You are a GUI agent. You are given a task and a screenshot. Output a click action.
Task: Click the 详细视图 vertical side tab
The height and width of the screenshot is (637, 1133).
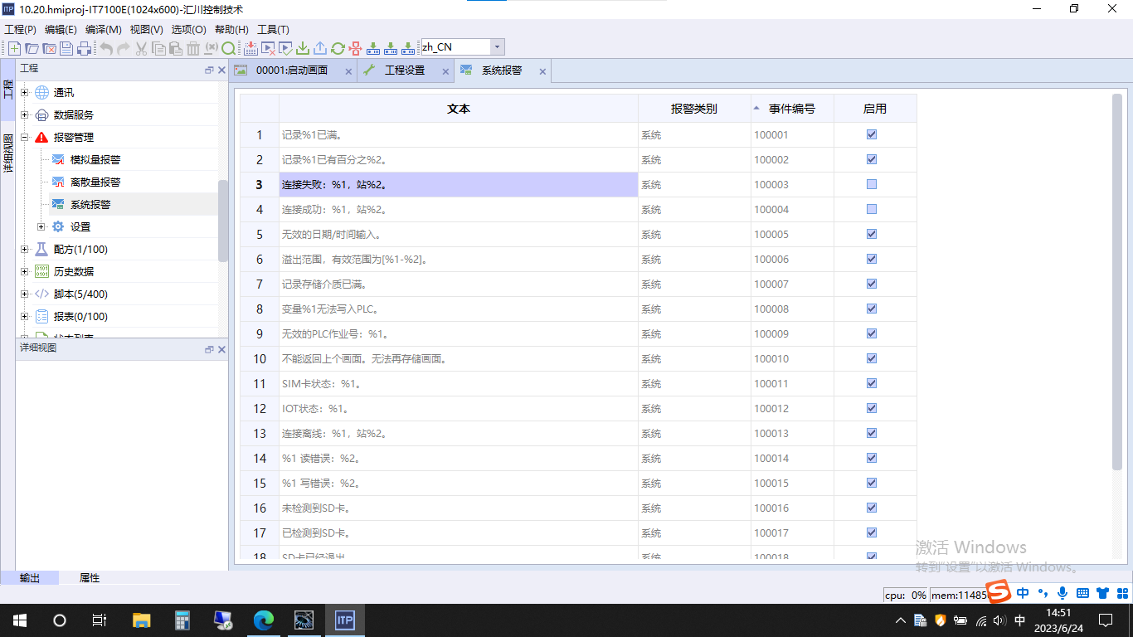pos(7,153)
